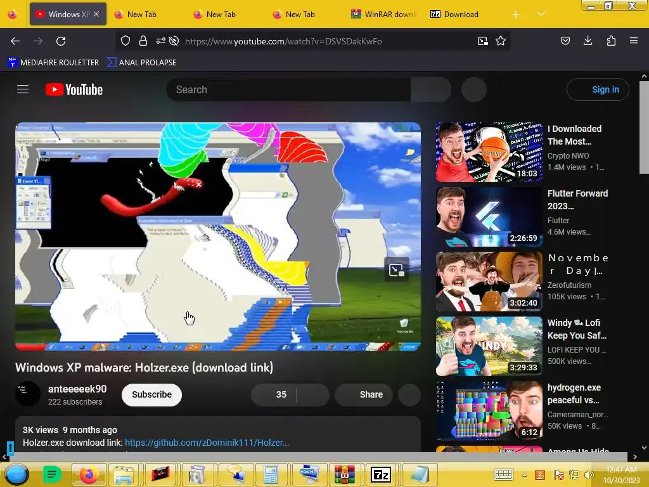
Task: Expand the list all tabs chevron
Action: (x=541, y=14)
